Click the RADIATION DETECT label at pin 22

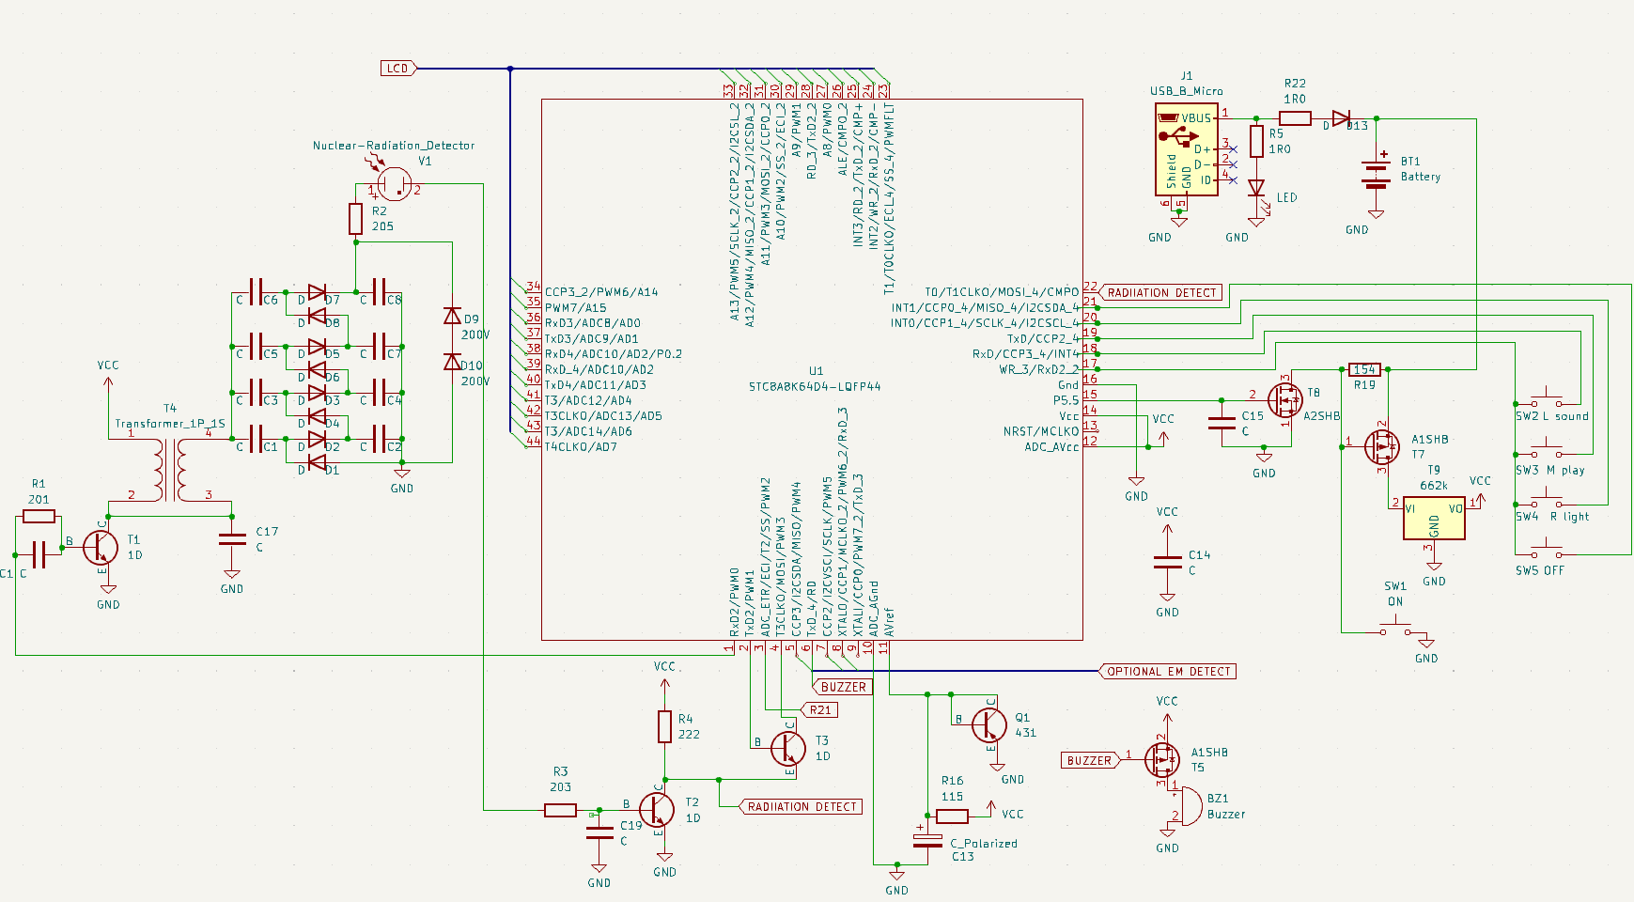[x=1162, y=292]
